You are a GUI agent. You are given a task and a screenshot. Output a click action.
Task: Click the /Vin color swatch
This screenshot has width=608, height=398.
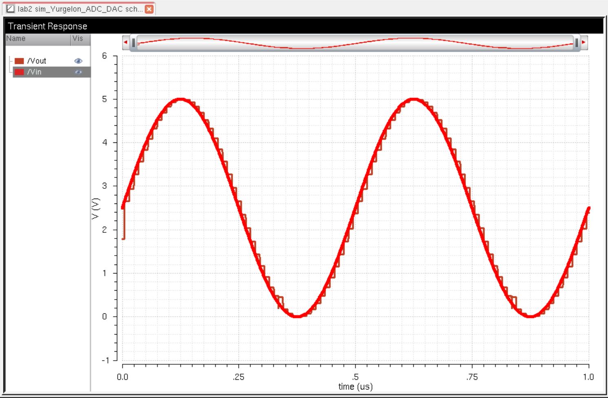coord(19,72)
